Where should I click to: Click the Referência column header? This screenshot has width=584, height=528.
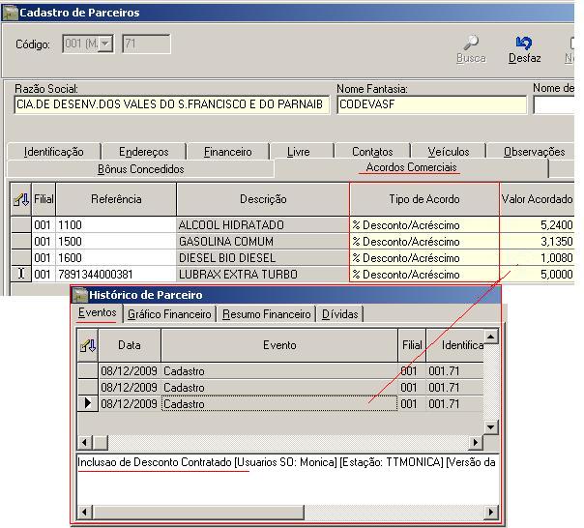click(x=116, y=199)
